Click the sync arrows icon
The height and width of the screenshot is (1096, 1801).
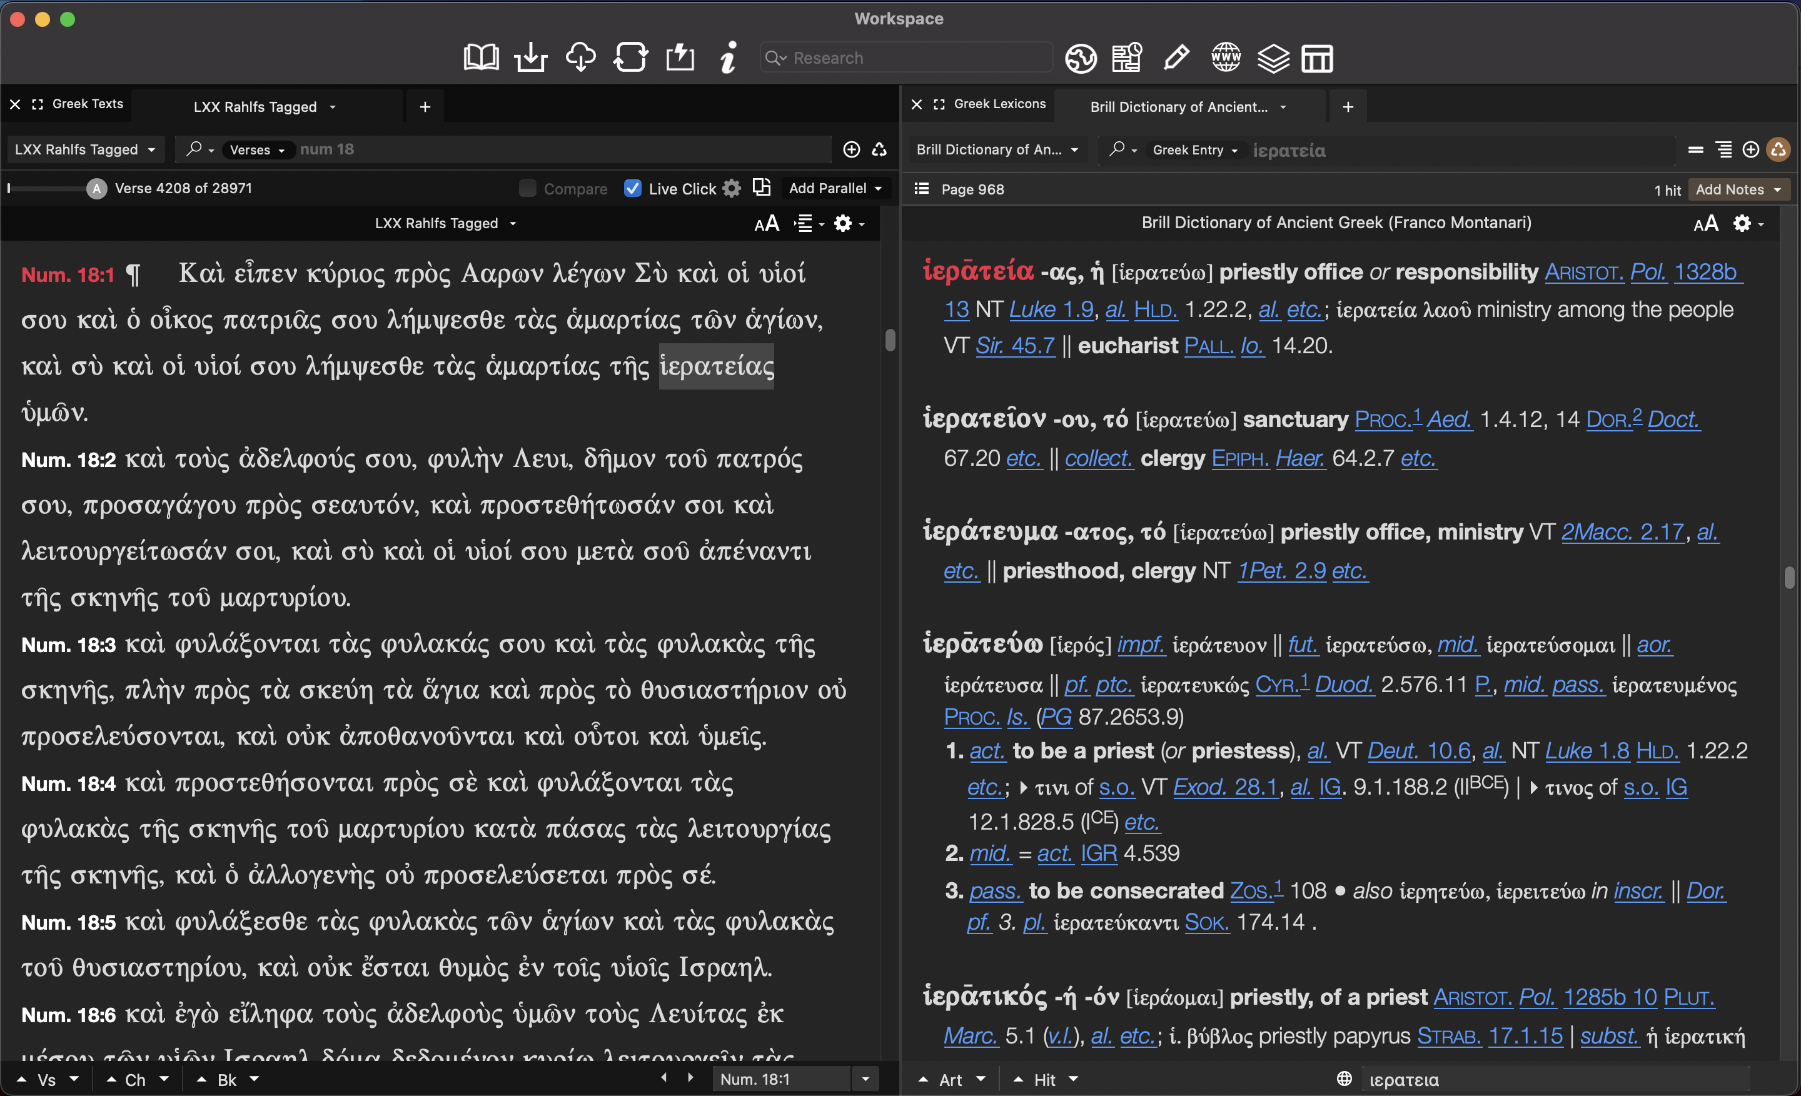click(x=630, y=58)
